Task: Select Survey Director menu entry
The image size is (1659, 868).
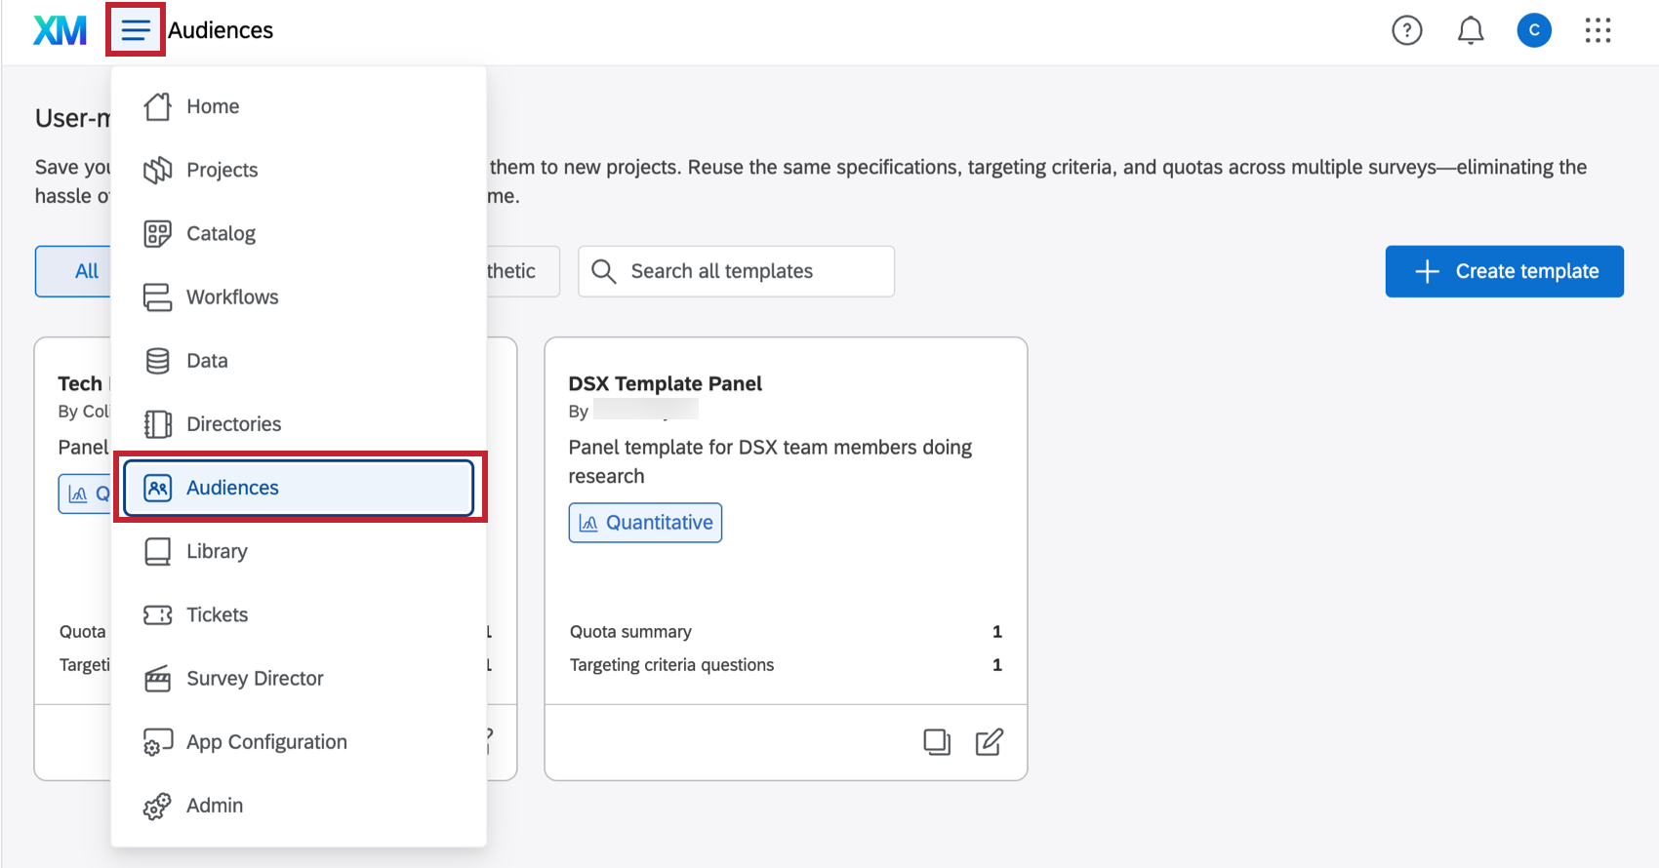Action: coord(299,679)
